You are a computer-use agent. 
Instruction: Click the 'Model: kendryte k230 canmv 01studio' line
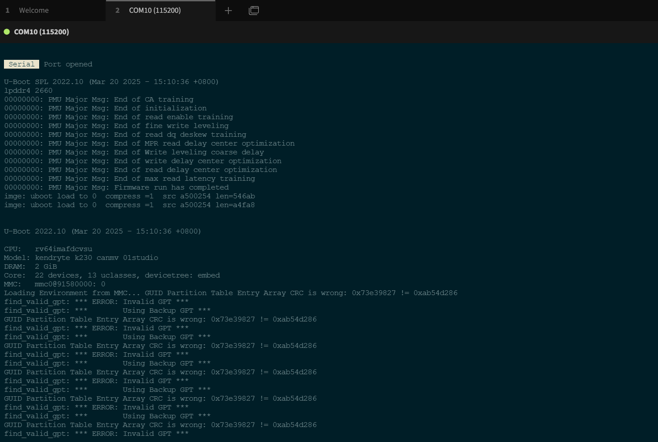[x=81, y=258]
